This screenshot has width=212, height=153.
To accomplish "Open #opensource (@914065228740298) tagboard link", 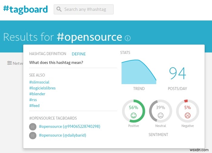I will pos(69,126).
